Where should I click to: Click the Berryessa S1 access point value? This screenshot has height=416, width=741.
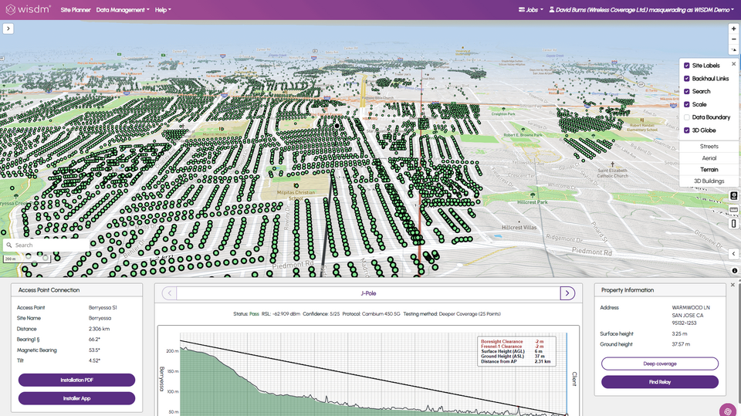pos(103,308)
